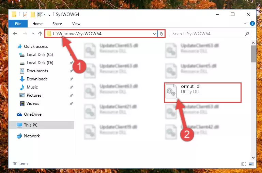Open the View ribbon tab
This screenshot has width=262, height=173.
(x=76, y=24)
